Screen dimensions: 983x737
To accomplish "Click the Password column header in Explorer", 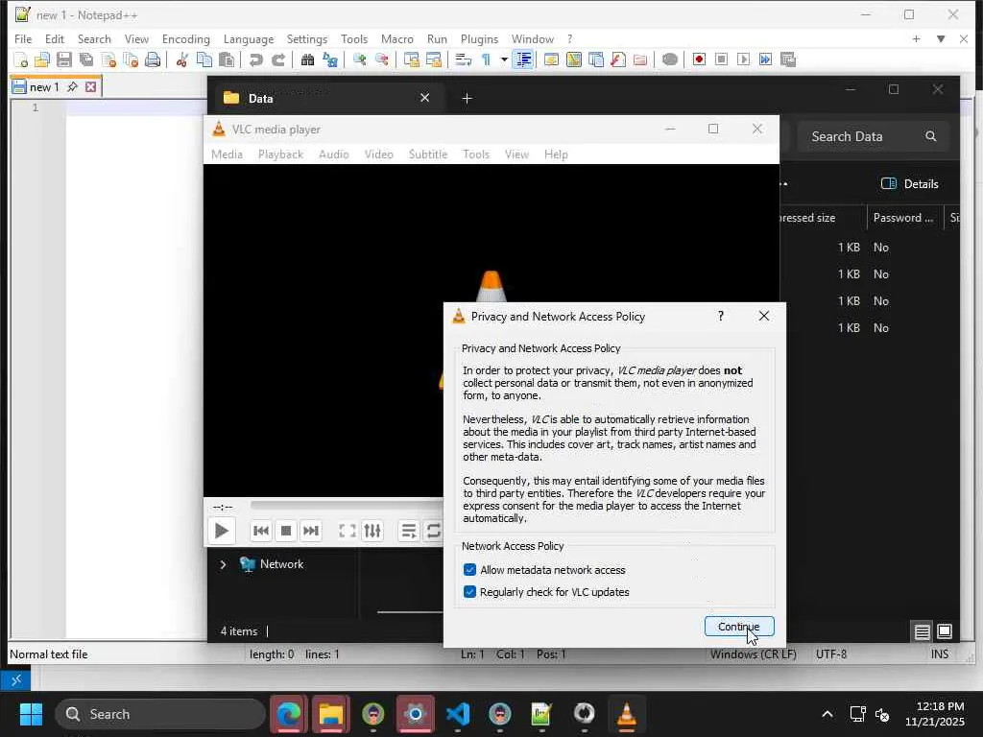I will click(903, 218).
